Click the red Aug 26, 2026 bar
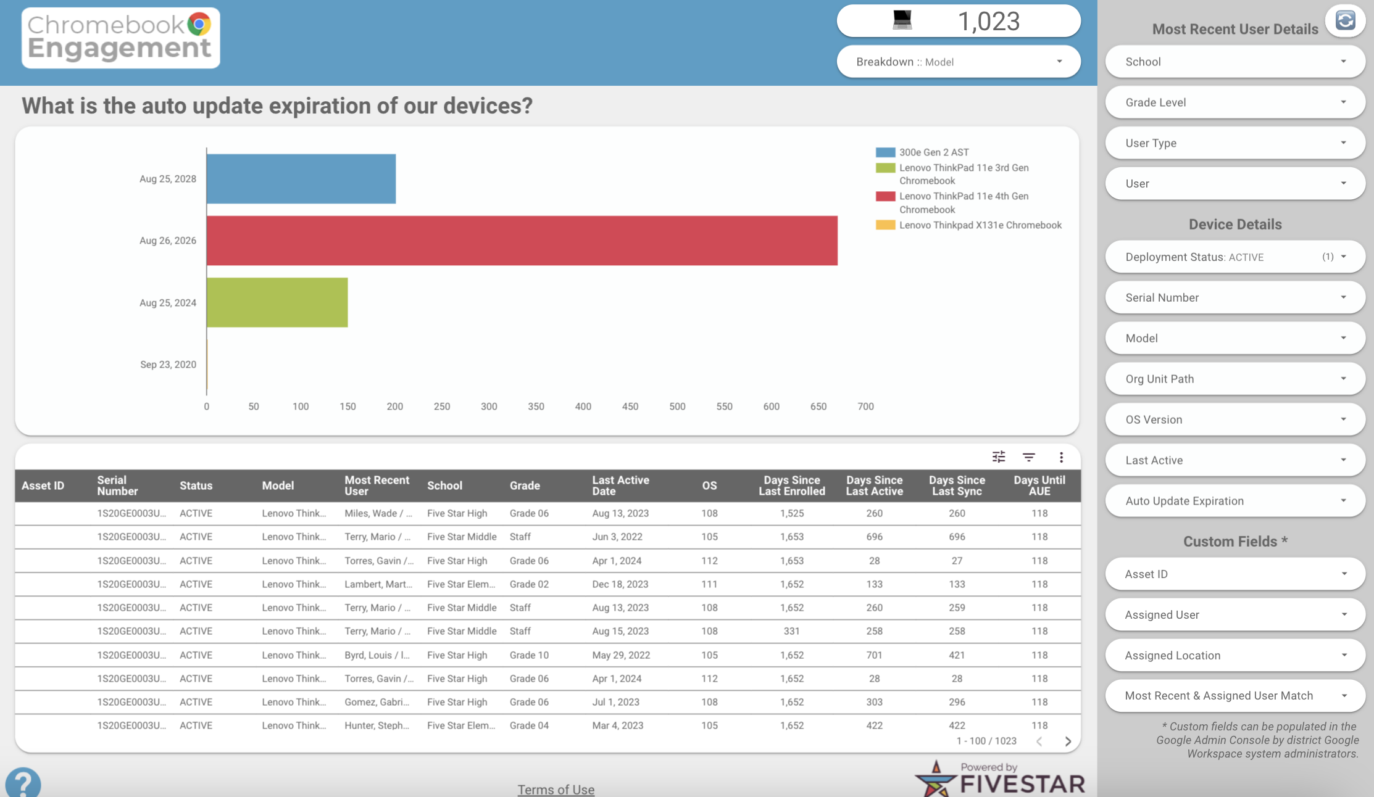This screenshot has width=1374, height=797. point(522,241)
